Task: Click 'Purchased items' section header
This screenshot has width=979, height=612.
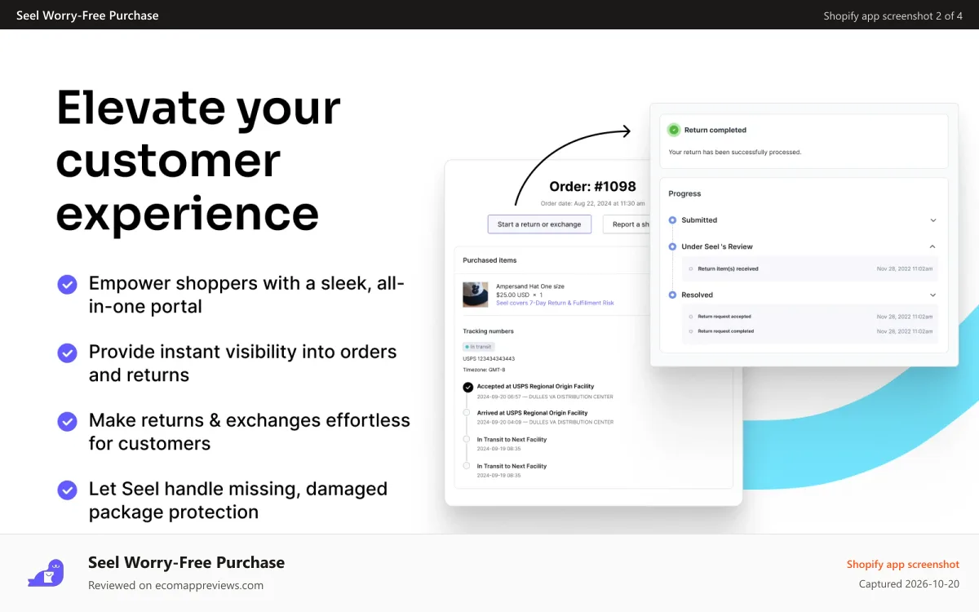Action: [x=489, y=260]
